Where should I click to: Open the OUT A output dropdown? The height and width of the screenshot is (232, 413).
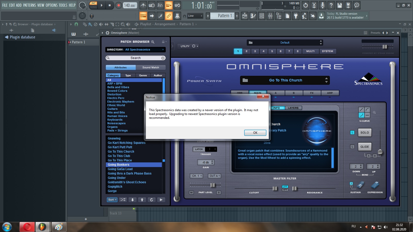(215, 176)
